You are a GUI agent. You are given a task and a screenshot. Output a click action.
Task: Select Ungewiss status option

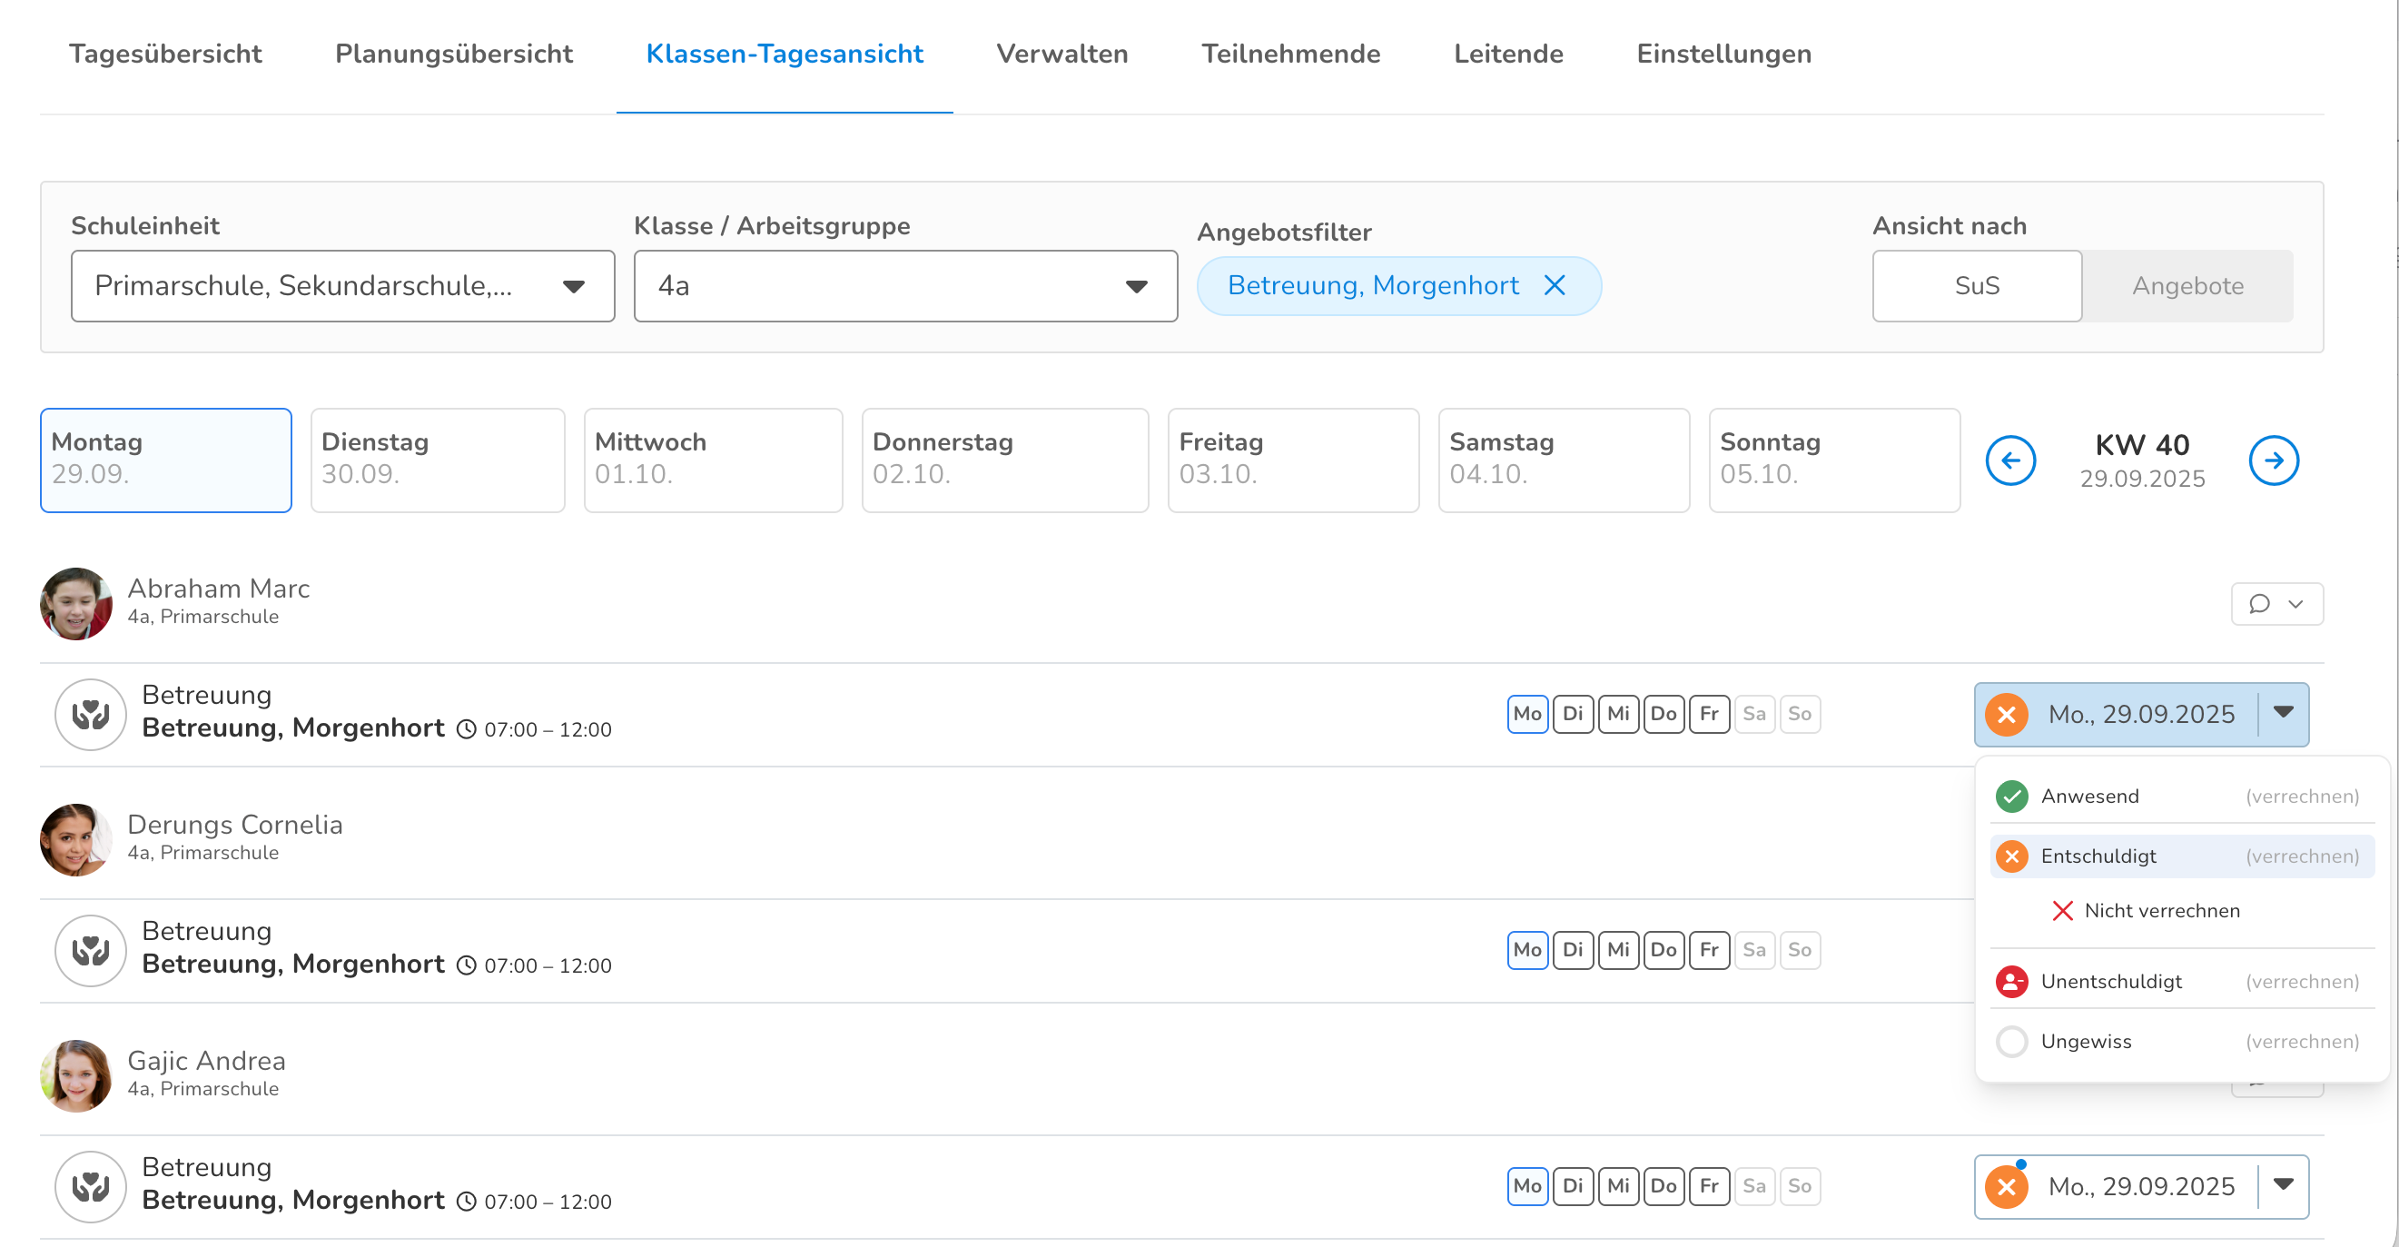pos(2085,1041)
